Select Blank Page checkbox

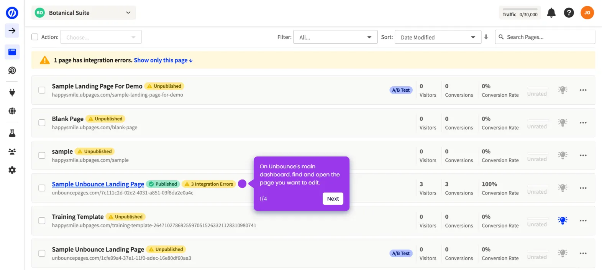point(42,123)
